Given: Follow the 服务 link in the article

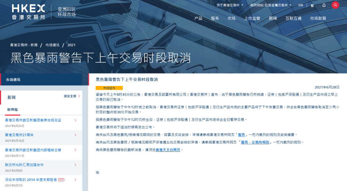Looking at the screenshot, I should tap(242, 134).
